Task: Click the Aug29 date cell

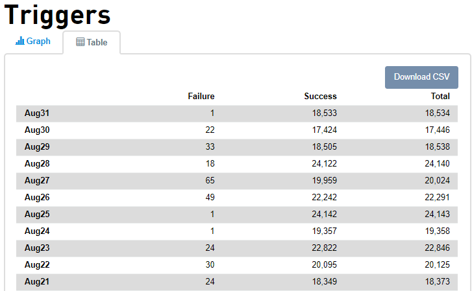Action: [x=37, y=147]
